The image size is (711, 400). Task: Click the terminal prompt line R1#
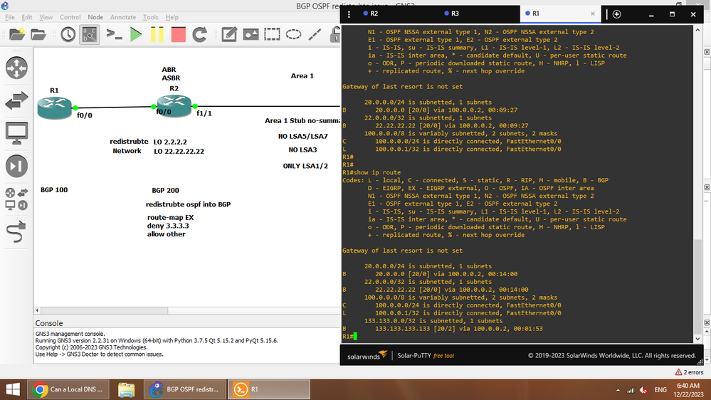tap(348, 337)
